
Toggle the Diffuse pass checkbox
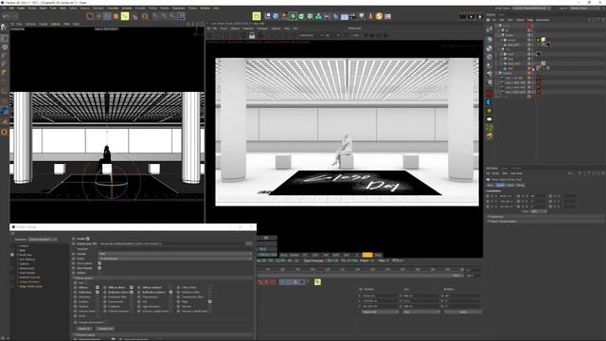point(98,288)
